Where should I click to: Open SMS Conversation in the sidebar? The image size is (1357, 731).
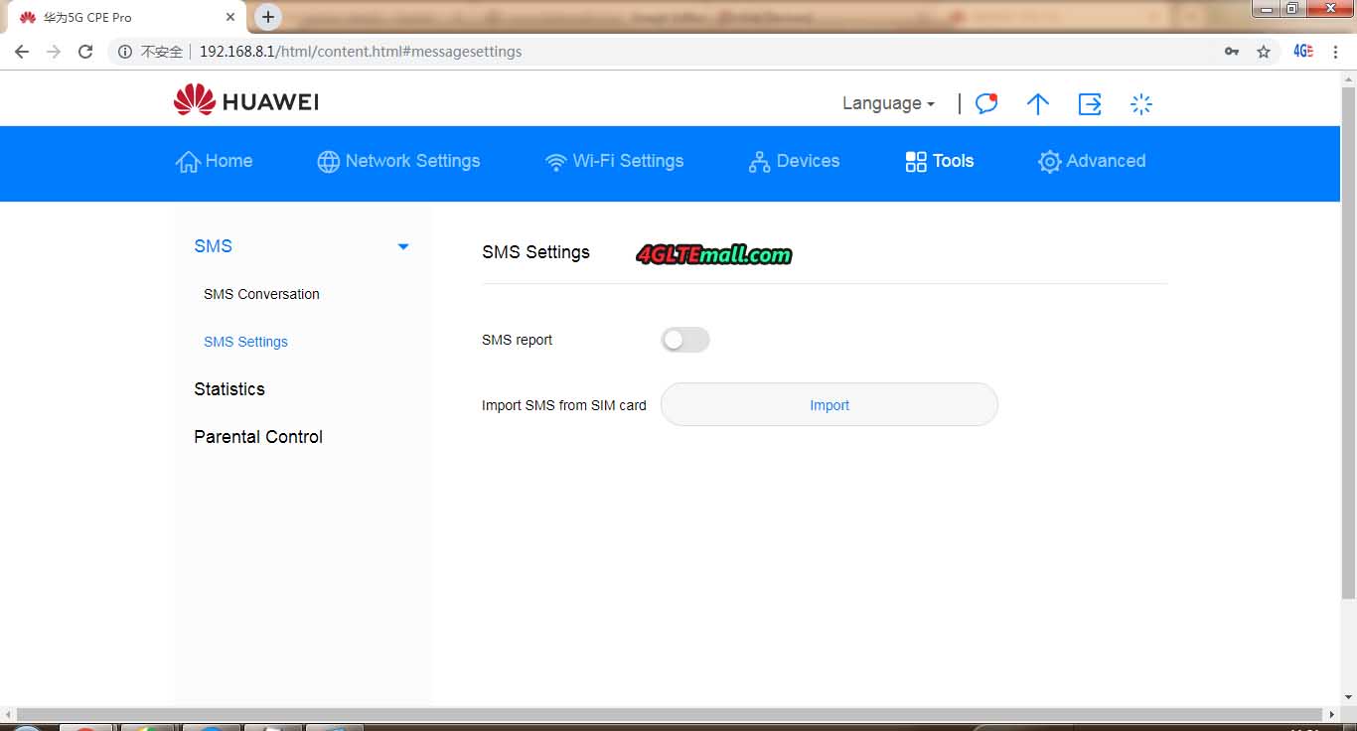(261, 294)
